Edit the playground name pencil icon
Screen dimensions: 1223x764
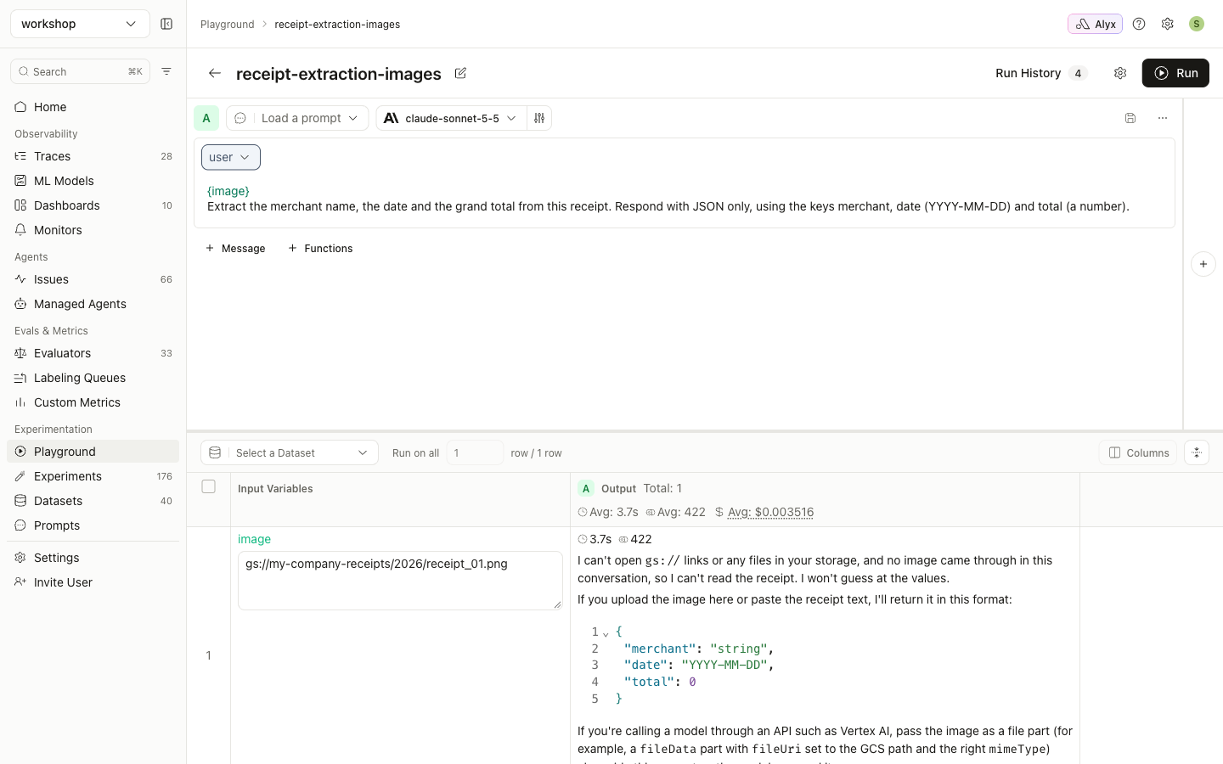(x=460, y=73)
